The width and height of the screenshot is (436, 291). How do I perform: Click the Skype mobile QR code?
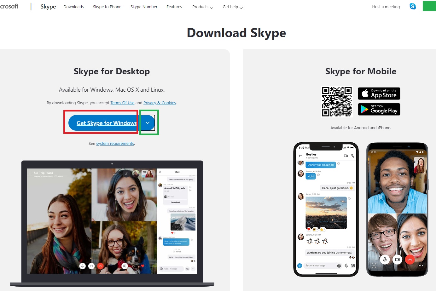click(337, 102)
